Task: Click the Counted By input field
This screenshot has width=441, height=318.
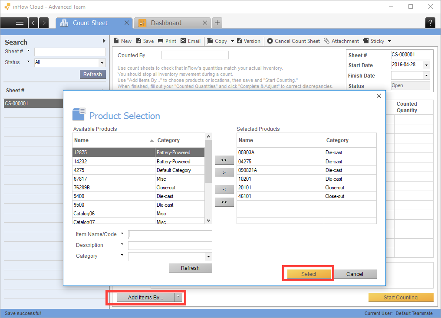Action: [x=195, y=55]
